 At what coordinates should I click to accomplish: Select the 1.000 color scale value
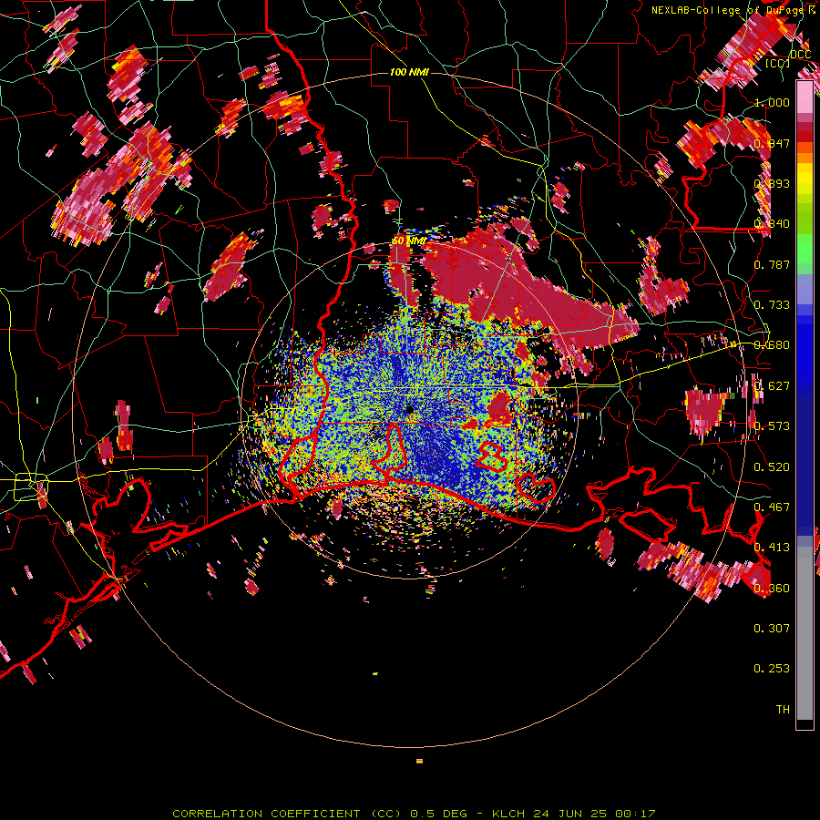772,102
